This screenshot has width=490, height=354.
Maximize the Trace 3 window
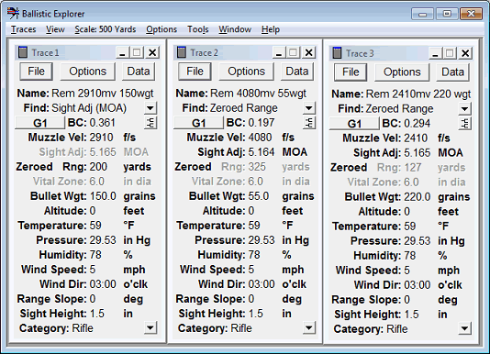point(450,53)
